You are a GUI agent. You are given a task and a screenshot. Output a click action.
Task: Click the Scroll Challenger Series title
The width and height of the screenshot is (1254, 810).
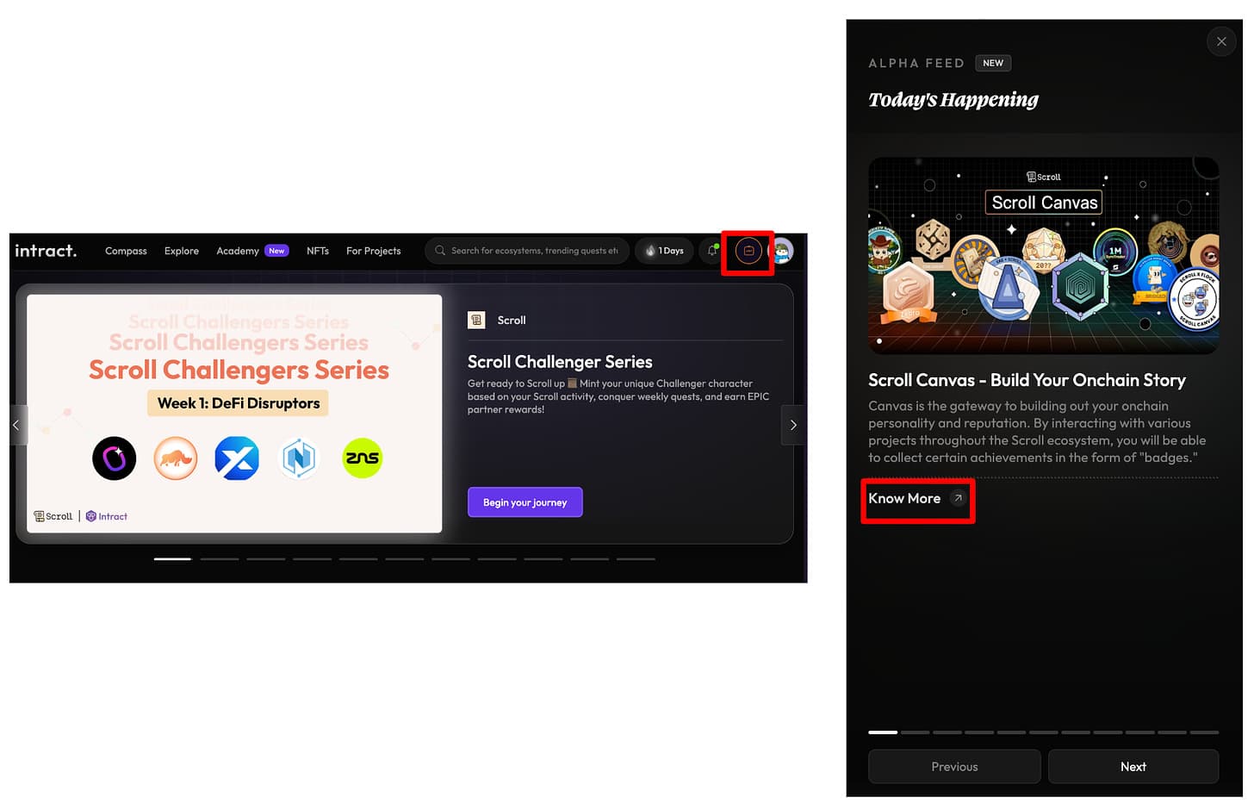point(560,362)
